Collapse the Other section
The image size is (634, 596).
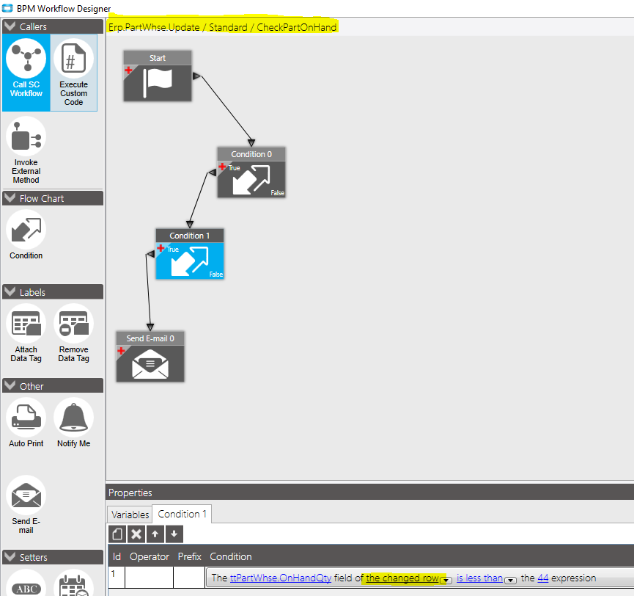click(10, 386)
